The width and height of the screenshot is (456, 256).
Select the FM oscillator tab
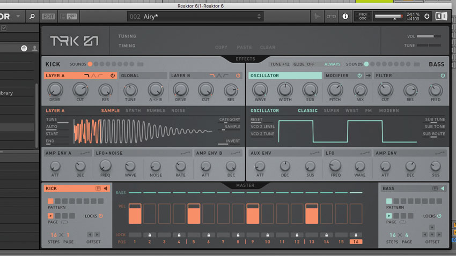[x=369, y=110]
